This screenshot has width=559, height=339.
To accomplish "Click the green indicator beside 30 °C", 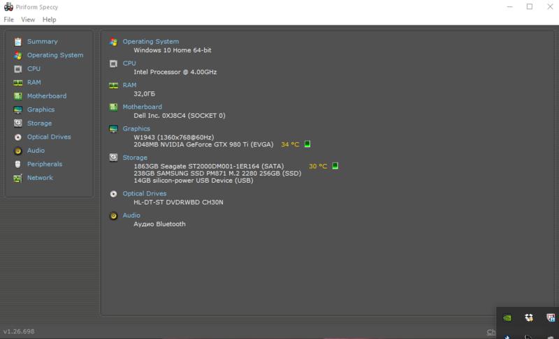I will tap(335, 166).
